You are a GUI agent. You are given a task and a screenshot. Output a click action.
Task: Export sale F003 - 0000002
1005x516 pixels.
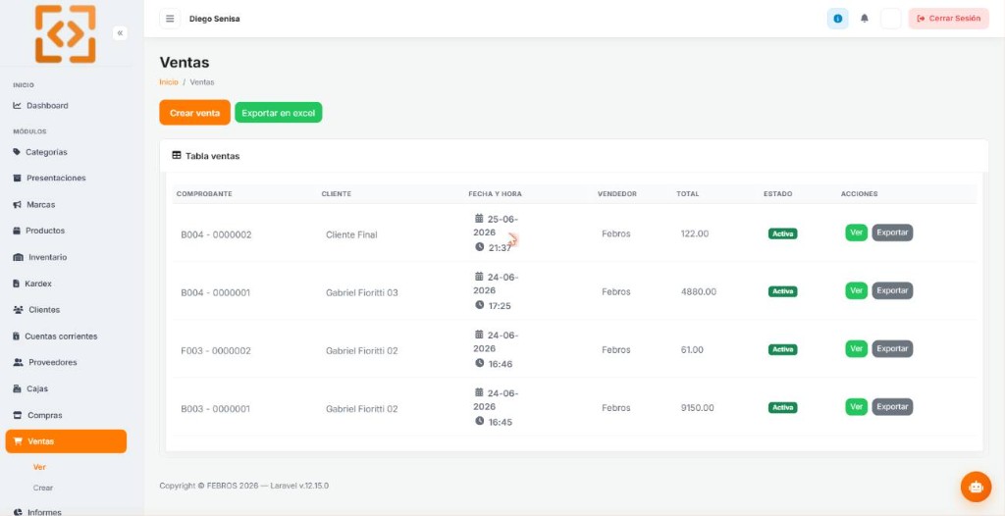(892, 348)
